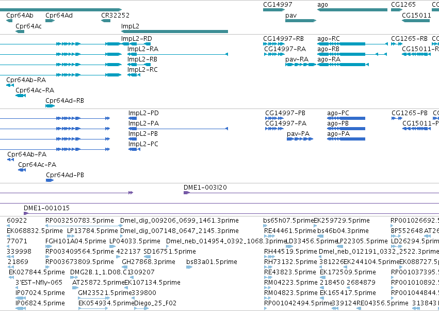Click the ImpL2 gene bar glyph

pos(174,32)
